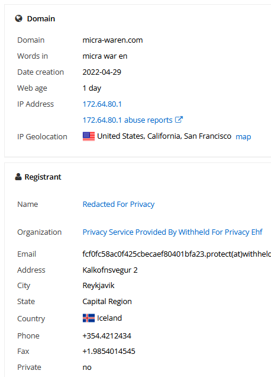Click the phone number +354.4212434
This screenshot has width=271, height=377.
[x=107, y=336]
